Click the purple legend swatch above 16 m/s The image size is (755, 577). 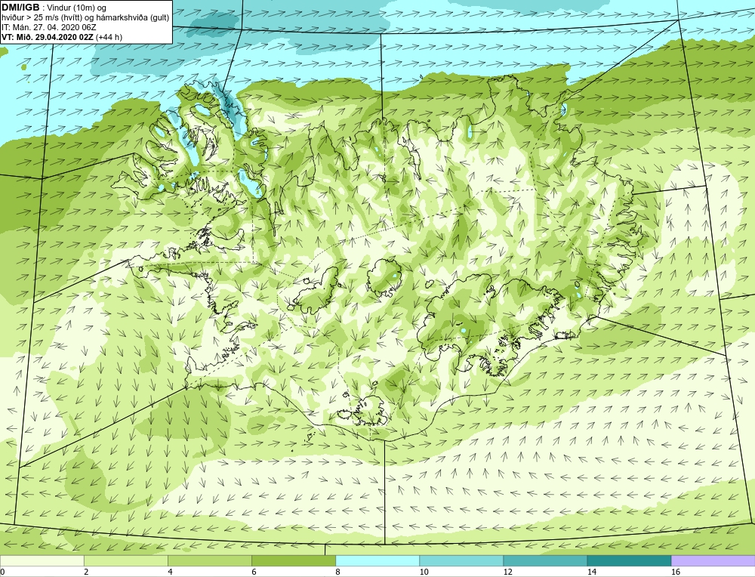coord(713,560)
